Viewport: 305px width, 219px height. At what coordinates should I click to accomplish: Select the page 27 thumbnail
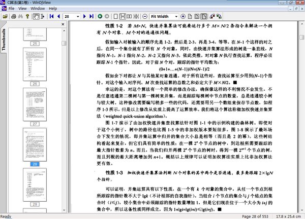(35, 104)
